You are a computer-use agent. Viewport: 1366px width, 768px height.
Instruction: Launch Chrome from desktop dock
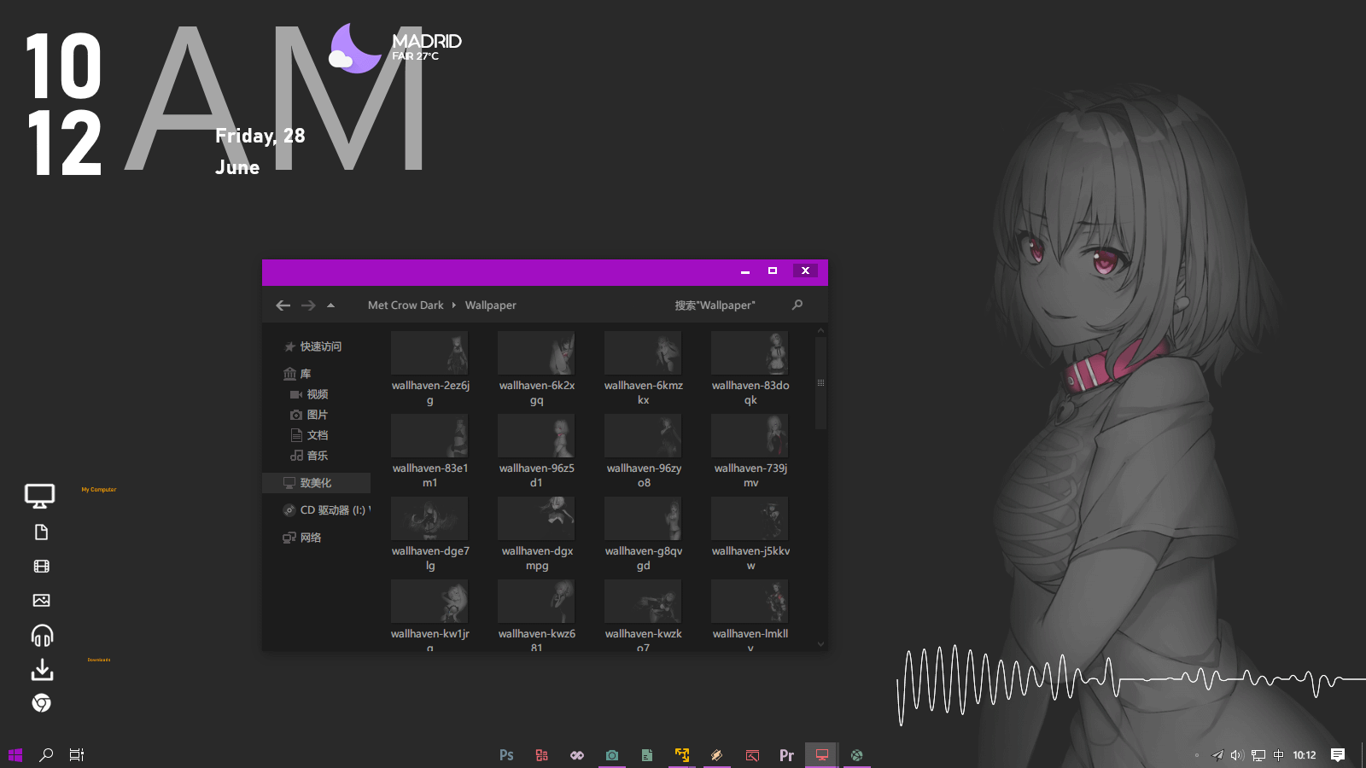41,703
